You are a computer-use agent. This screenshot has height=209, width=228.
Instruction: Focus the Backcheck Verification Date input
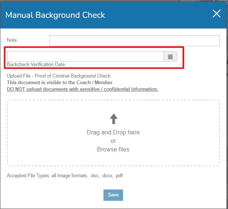[85, 56]
